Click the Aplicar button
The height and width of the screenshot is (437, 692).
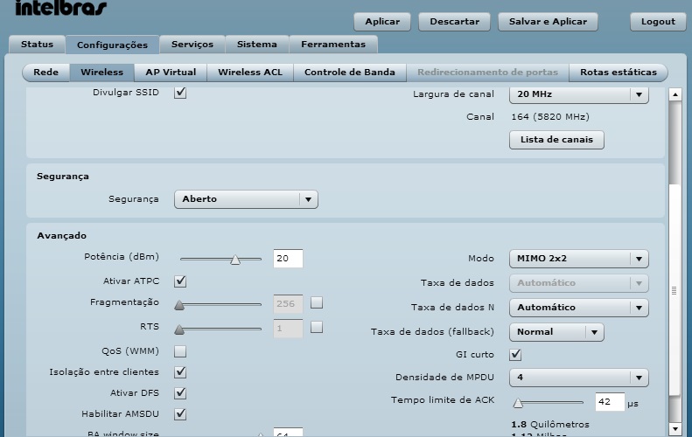382,22
